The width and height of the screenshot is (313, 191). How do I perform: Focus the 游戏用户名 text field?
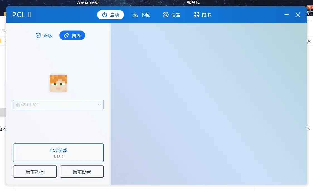pyautogui.click(x=54, y=105)
